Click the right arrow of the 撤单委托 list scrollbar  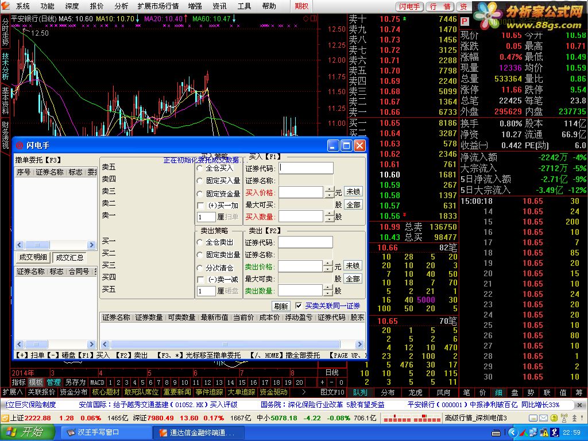(91, 245)
